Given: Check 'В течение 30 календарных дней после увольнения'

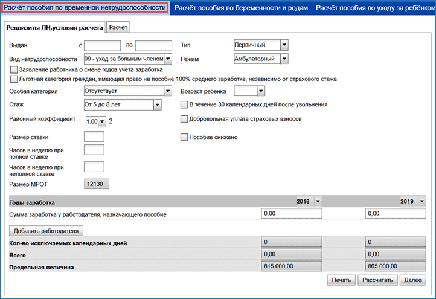Looking at the screenshot, I should click(x=185, y=104).
